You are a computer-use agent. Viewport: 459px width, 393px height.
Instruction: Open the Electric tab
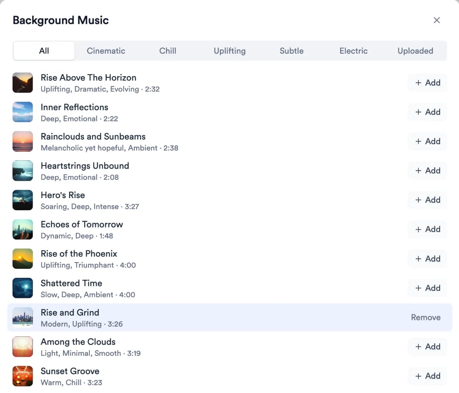point(354,51)
